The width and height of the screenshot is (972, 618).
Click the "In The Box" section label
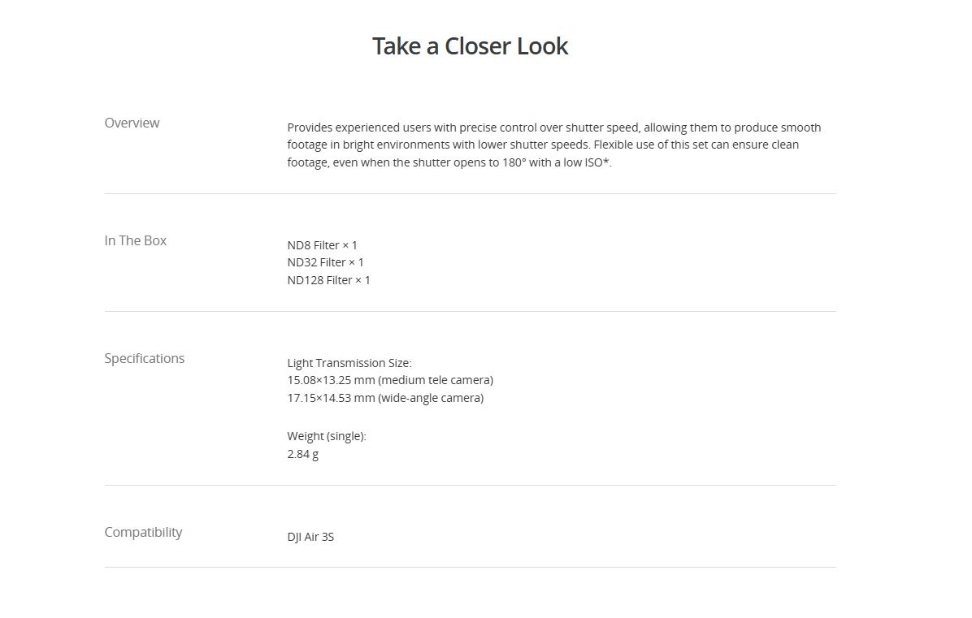135,240
